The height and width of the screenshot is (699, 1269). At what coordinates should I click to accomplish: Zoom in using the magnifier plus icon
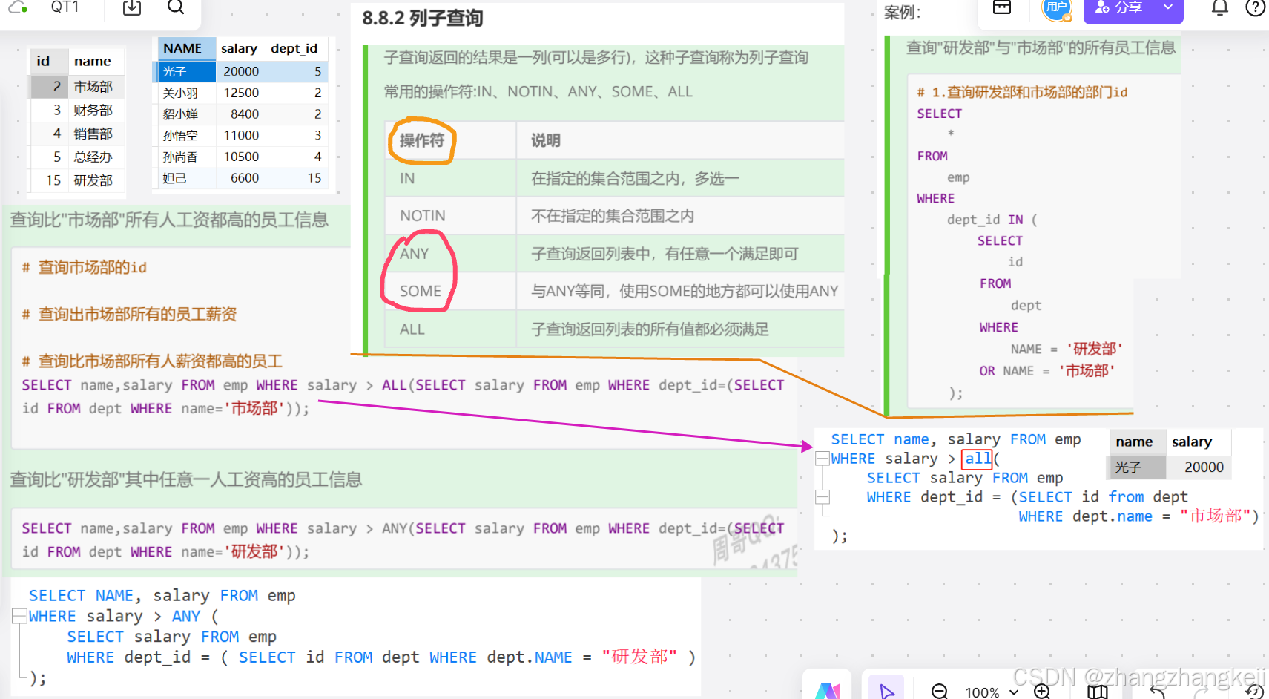[x=1041, y=690]
